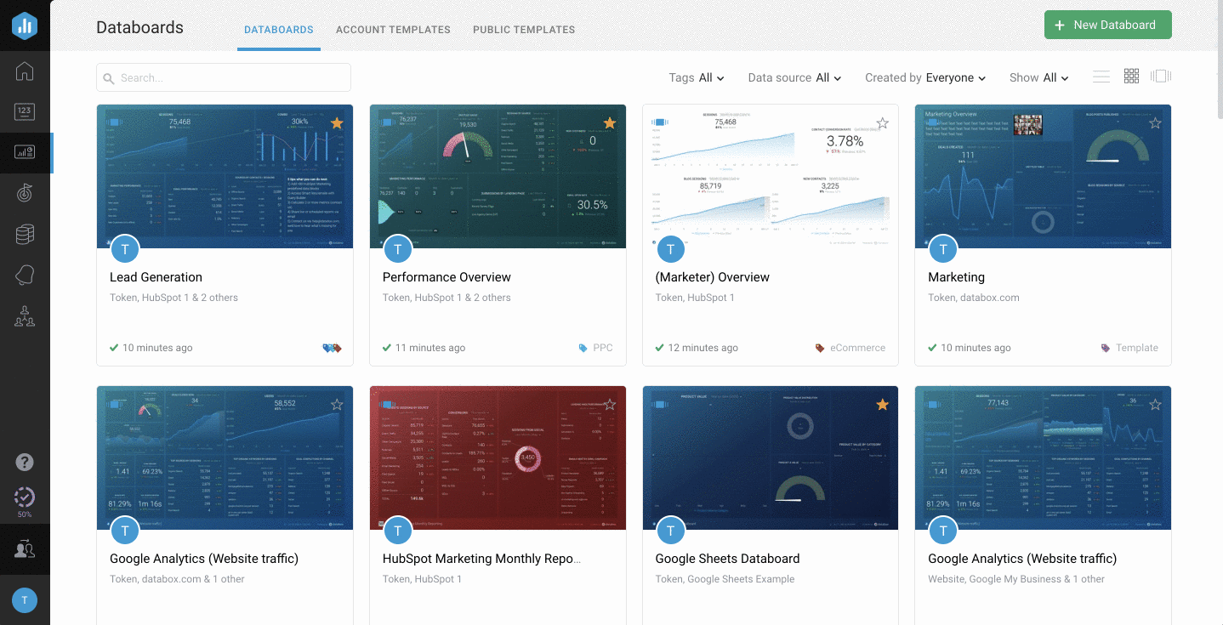This screenshot has width=1223, height=625.
Task: Click the PPC tag label
Action: tap(603, 348)
